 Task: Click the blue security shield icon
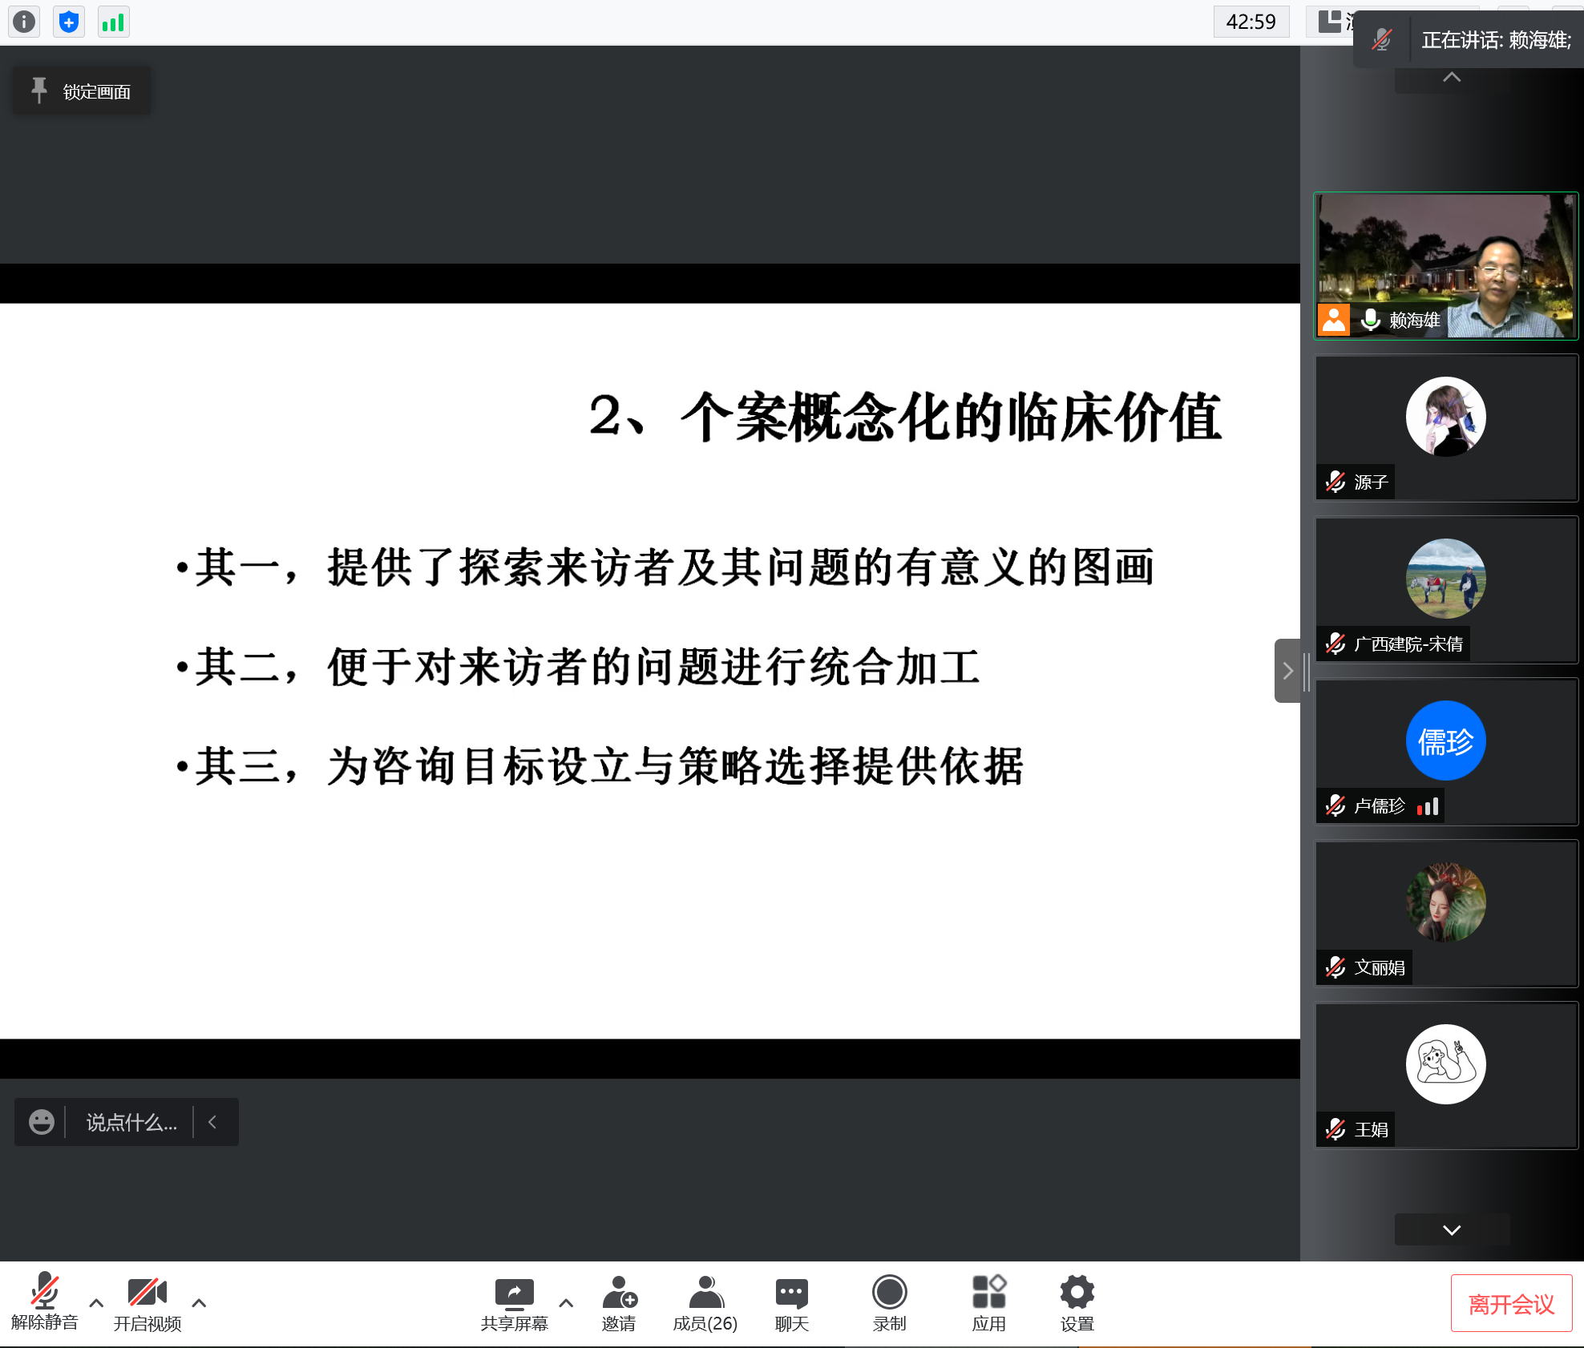tap(69, 22)
